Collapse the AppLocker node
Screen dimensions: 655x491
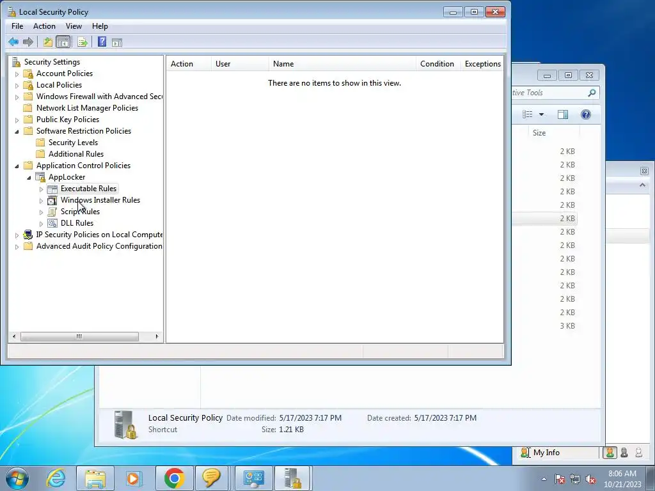[29, 178]
